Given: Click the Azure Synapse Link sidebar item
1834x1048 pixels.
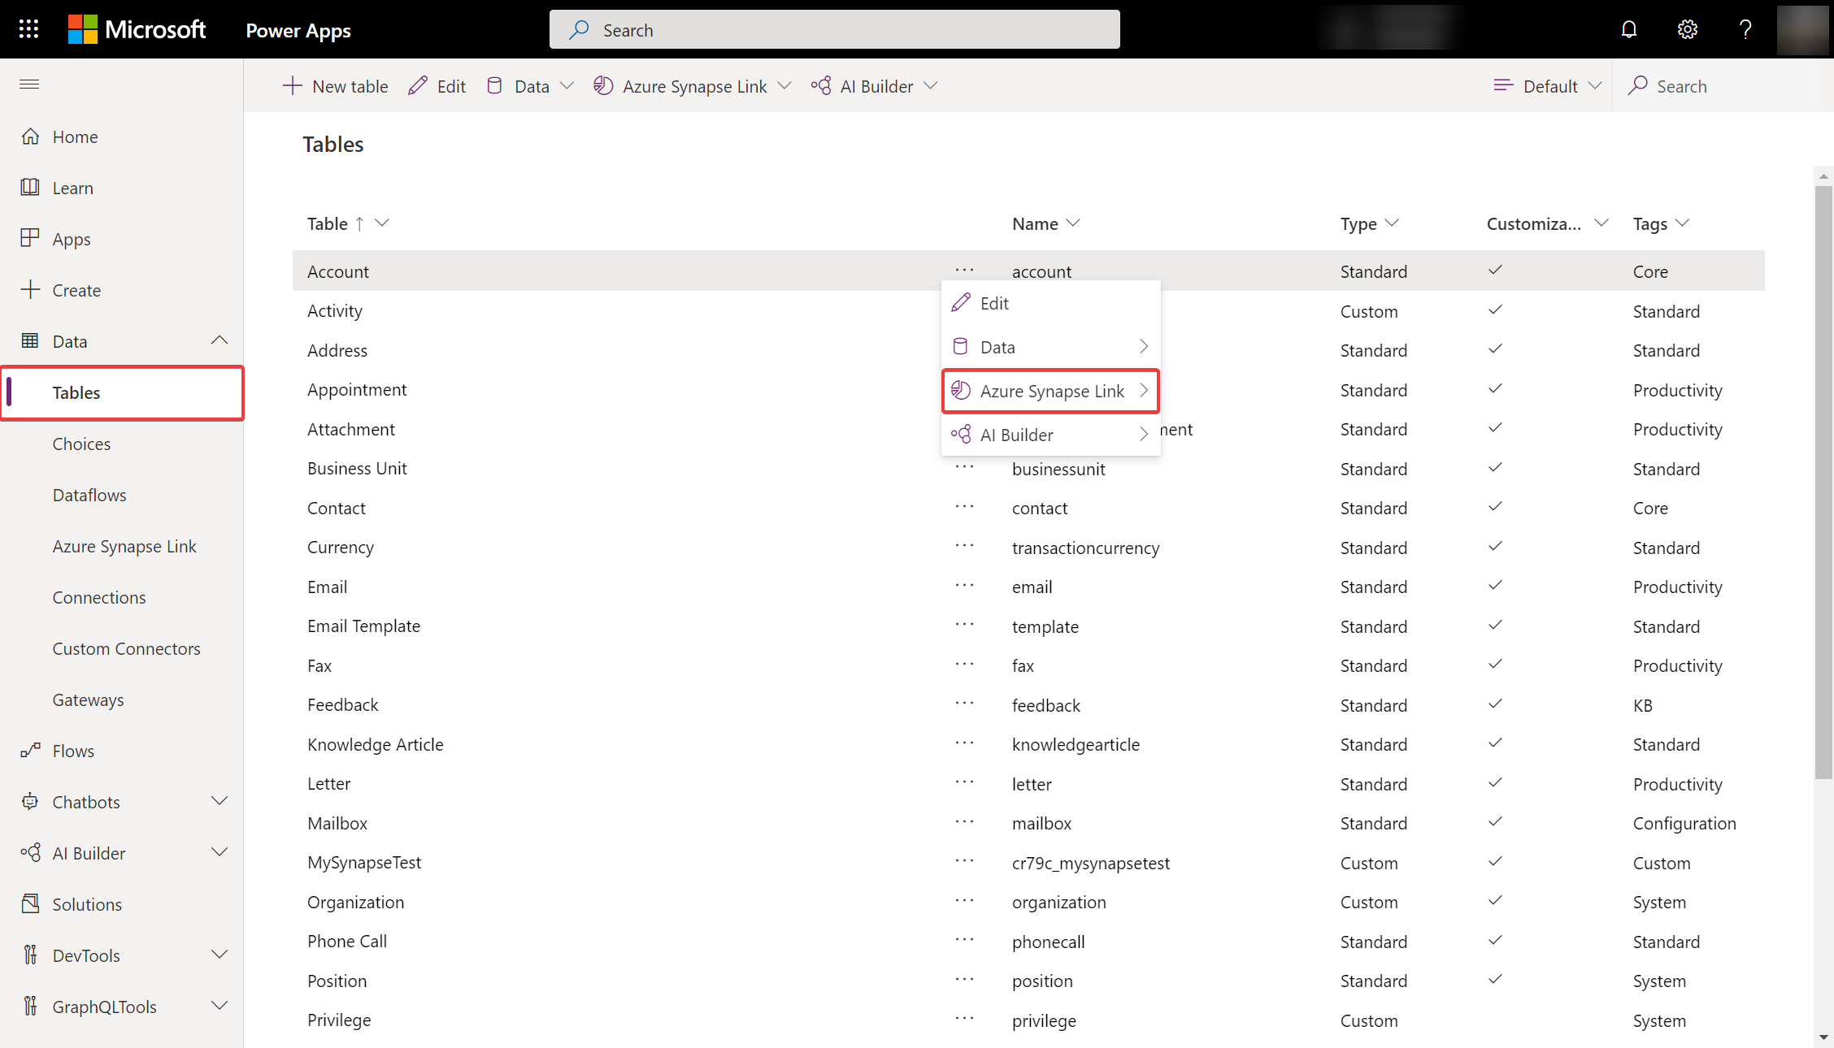Looking at the screenshot, I should click(122, 545).
